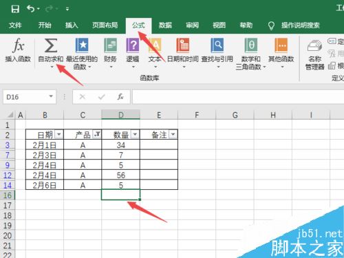Expand the 查找与引用 dropdown arrow
The height and width of the screenshot is (258, 344).
[218, 67]
